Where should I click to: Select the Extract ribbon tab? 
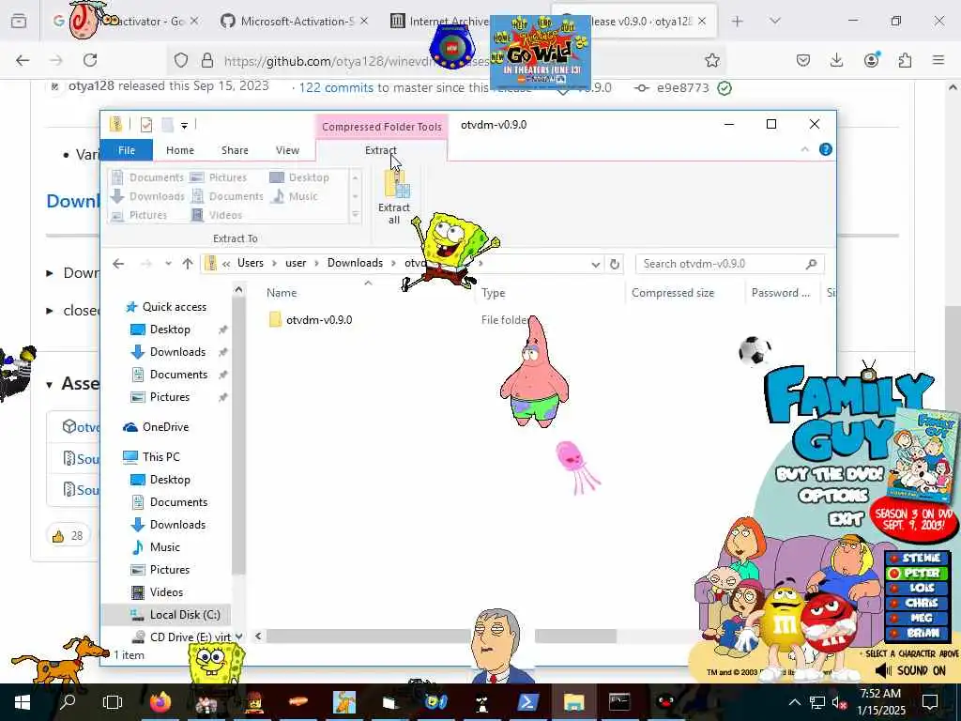click(x=381, y=150)
